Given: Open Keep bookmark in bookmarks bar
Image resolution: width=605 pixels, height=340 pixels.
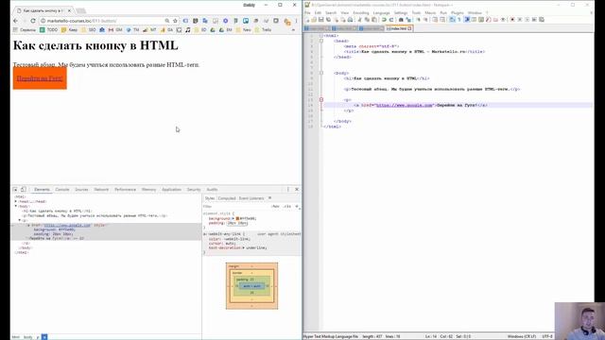Looking at the screenshot, I should 70,29.
